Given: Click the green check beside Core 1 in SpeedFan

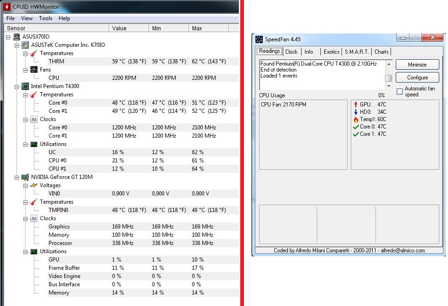Looking at the screenshot, I should click(356, 134).
